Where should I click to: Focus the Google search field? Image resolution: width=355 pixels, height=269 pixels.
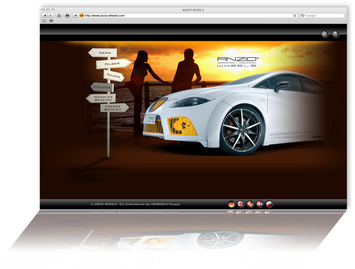click(x=322, y=15)
